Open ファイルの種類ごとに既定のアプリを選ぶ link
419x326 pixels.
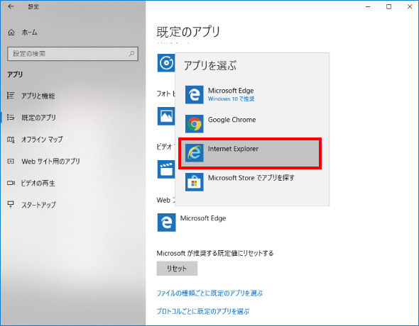[209, 293]
